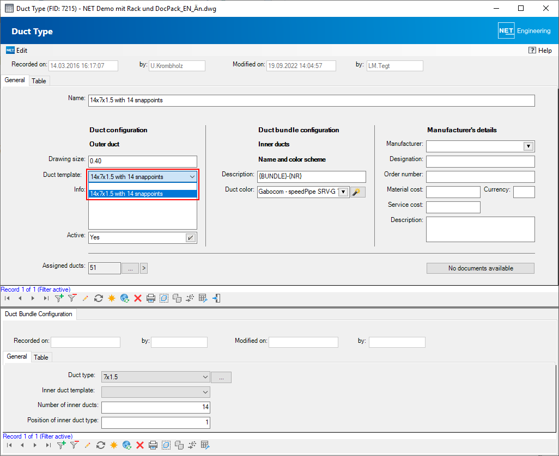Image resolution: width=559 pixels, height=456 pixels.
Task: Click the manufacturer's Description text area
Action: pyautogui.click(x=481, y=229)
